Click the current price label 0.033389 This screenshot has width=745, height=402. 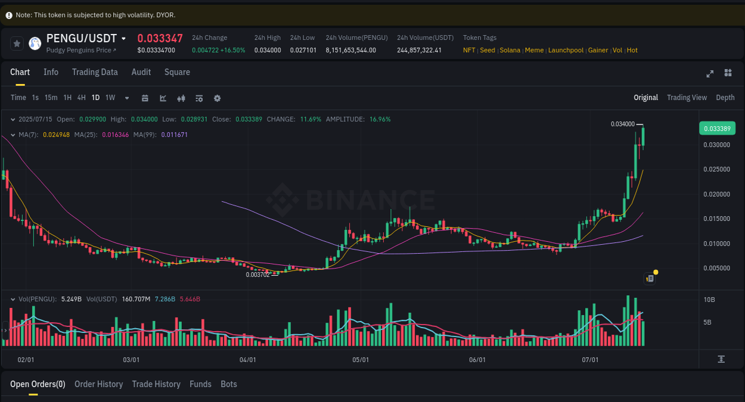coord(717,128)
